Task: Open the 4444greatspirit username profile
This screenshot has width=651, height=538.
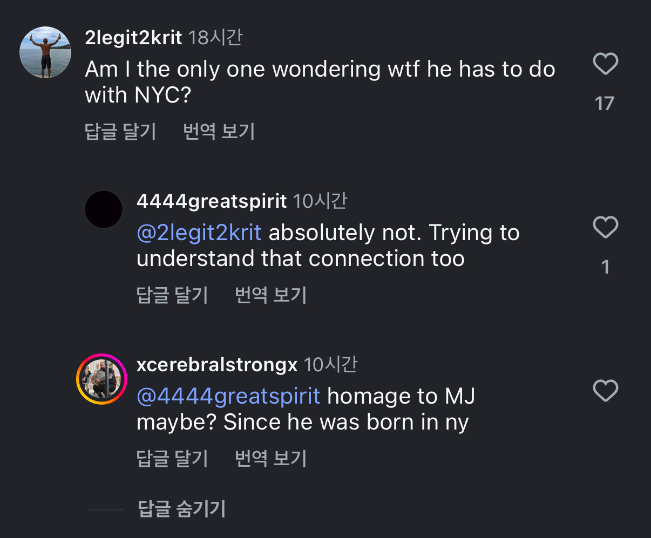Action: click(211, 201)
